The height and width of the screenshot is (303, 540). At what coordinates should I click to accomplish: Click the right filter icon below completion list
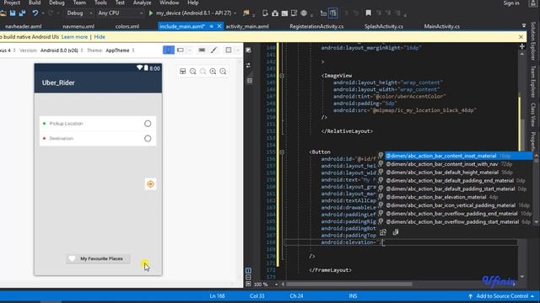[396, 232]
